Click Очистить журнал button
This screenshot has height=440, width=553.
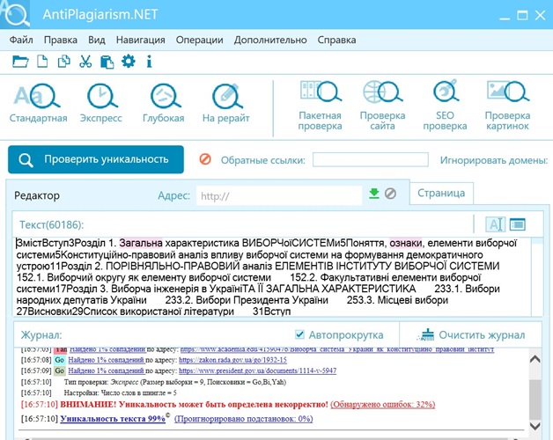(472, 334)
